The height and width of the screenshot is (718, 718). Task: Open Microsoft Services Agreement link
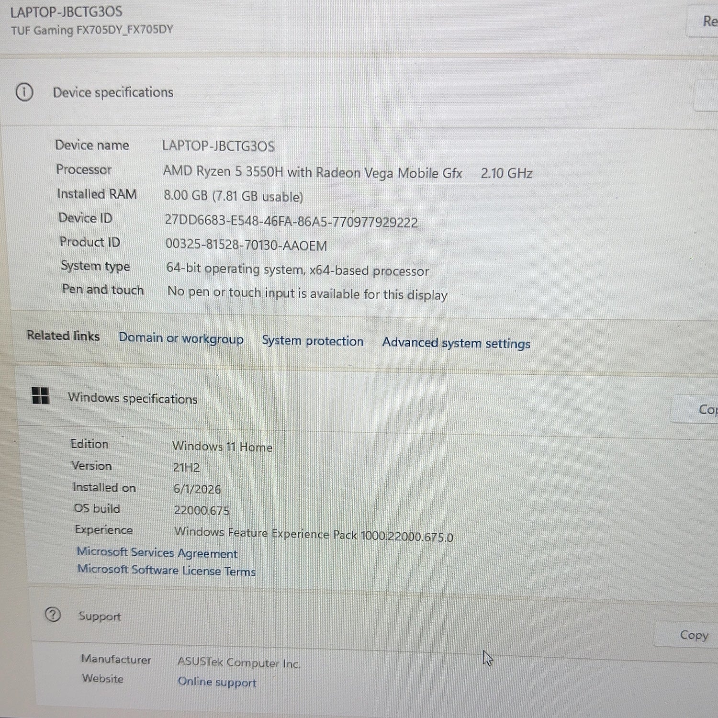click(157, 553)
